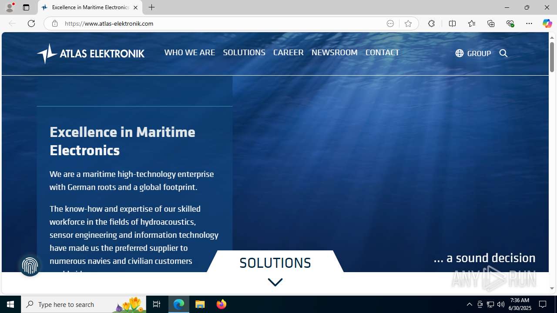This screenshot has width=557, height=313.
Task: Open the volume icon in system tray
Action: click(x=501, y=304)
